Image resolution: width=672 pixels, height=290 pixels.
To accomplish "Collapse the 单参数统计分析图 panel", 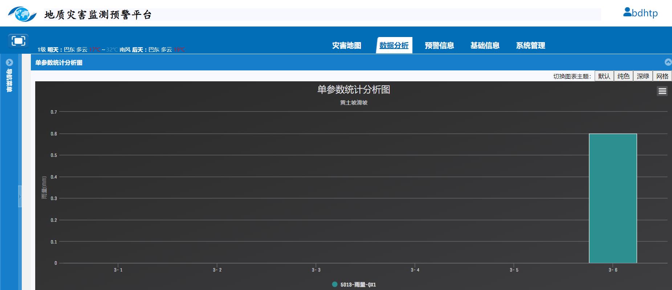I will point(668,62).
